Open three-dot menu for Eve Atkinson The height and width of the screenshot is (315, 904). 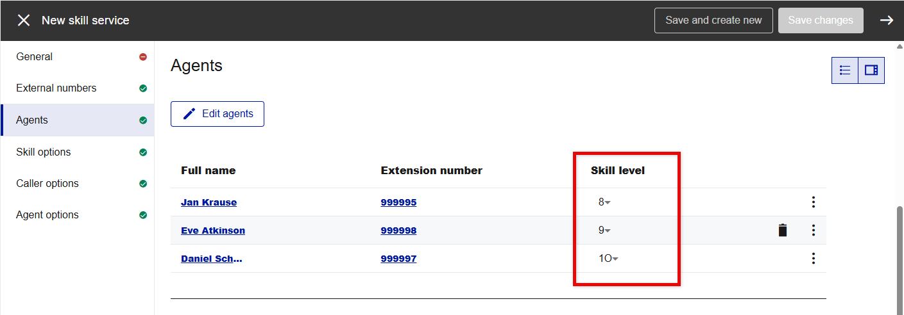point(813,230)
